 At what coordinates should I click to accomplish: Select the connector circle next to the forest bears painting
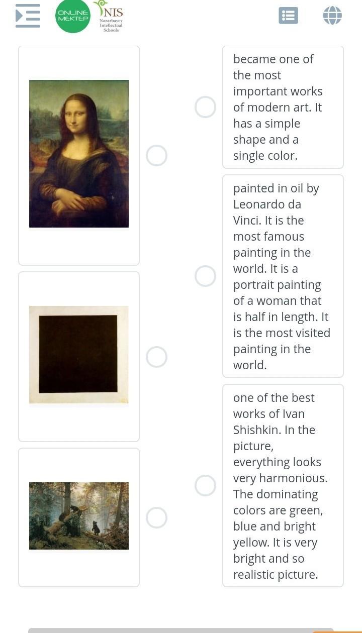tap(156, 518)
